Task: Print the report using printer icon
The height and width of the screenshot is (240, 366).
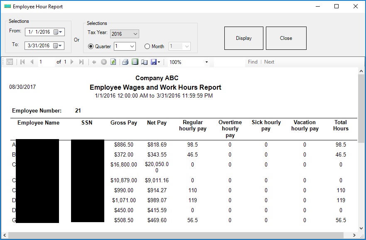Action: pos(125,62)
